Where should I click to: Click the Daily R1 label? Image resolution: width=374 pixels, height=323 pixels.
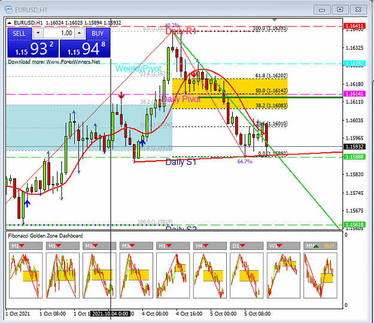pos(181,31)
